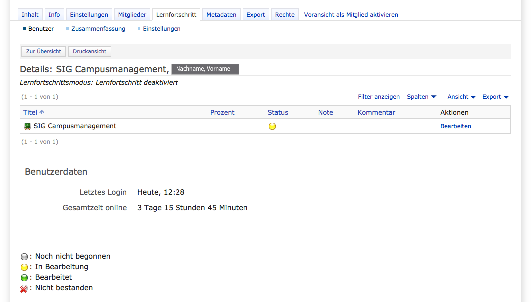Screen dimensions: 532x302
Task: Show filters via Filter anzeigen link
Action: pyautogui.click(x=379, y=97)
